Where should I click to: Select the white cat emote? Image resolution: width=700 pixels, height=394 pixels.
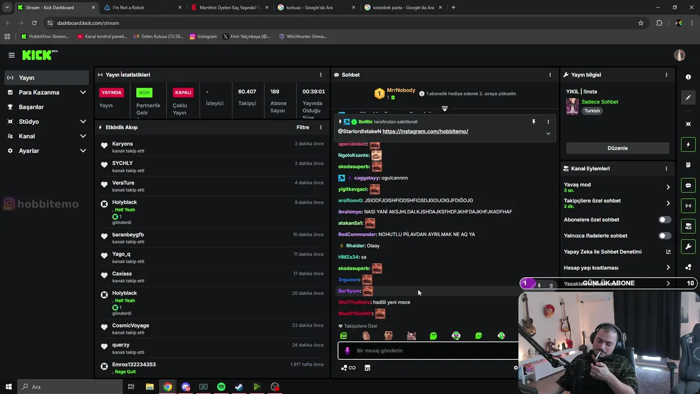pos(411,336)
